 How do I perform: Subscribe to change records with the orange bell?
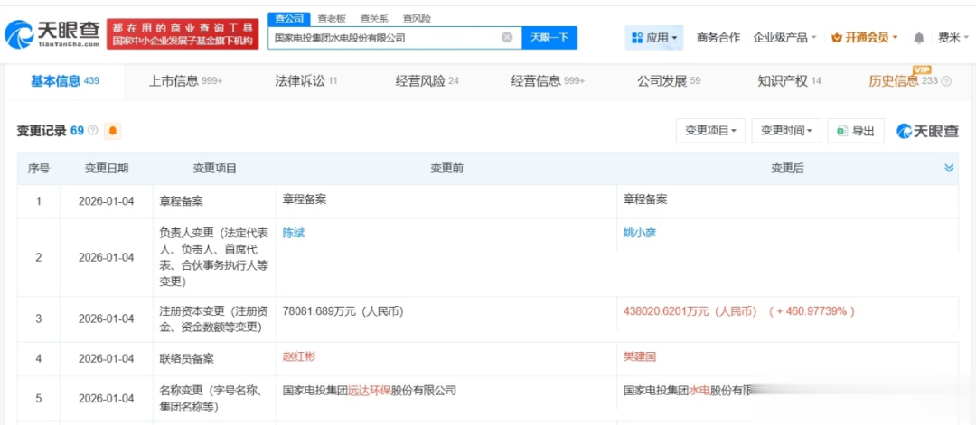point(113,131)
